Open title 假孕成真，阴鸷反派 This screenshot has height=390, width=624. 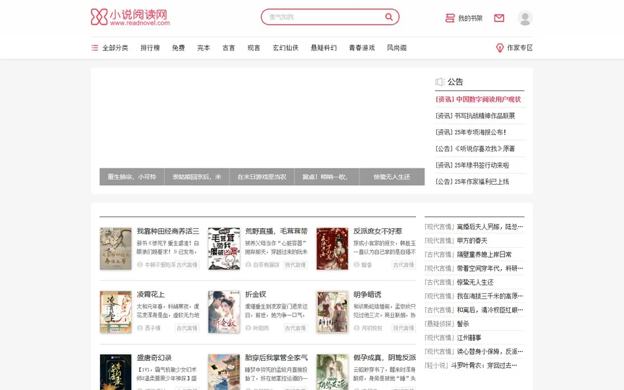coord(384,357)
